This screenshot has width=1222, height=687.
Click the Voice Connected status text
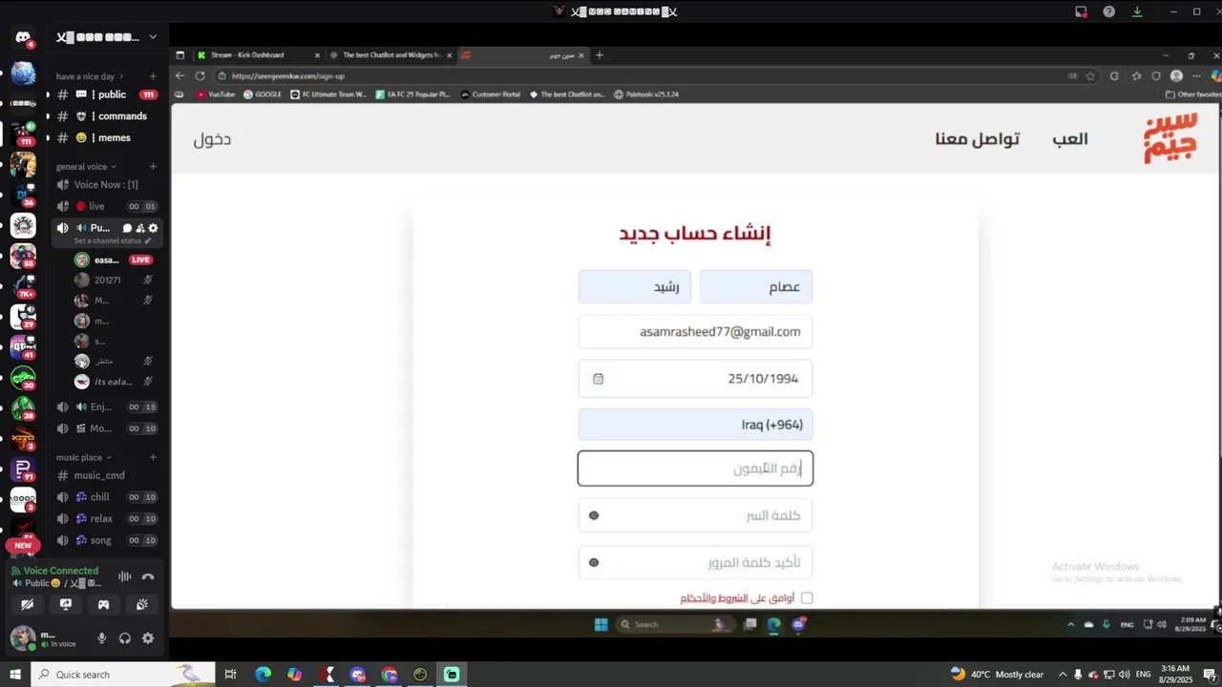(x=61, y=571)
